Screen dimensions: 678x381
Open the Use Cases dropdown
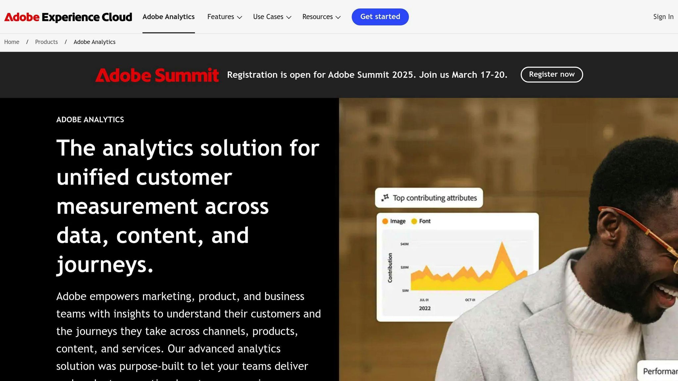click(271, 17)
